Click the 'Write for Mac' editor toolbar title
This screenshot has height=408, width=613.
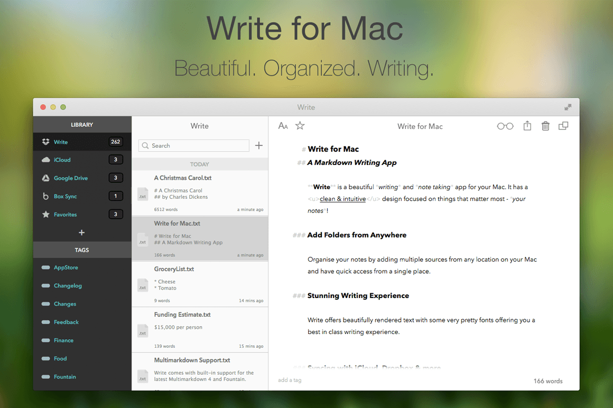pyautogui.click(x=420, y=126)
